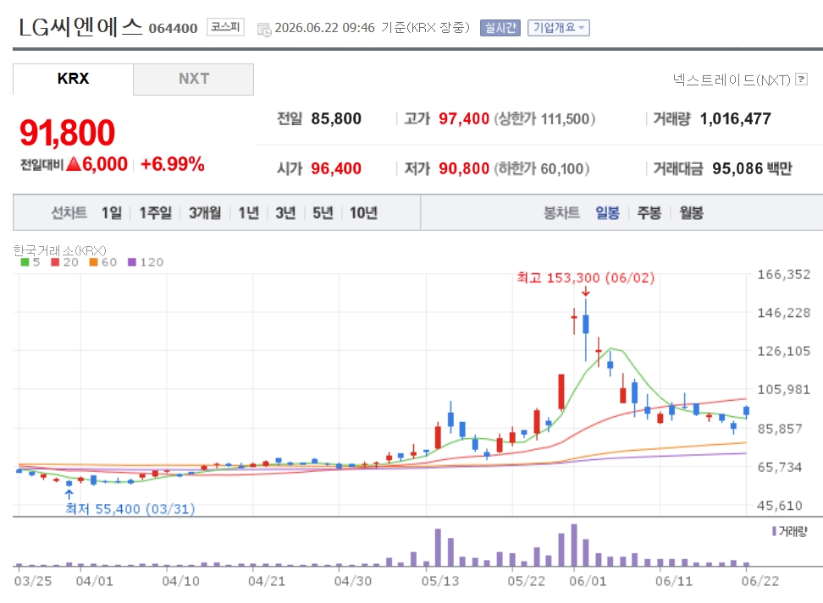Select the 1일 line chart period
The width and height of the screenshot is (823, 603).
tap(111, 213)
